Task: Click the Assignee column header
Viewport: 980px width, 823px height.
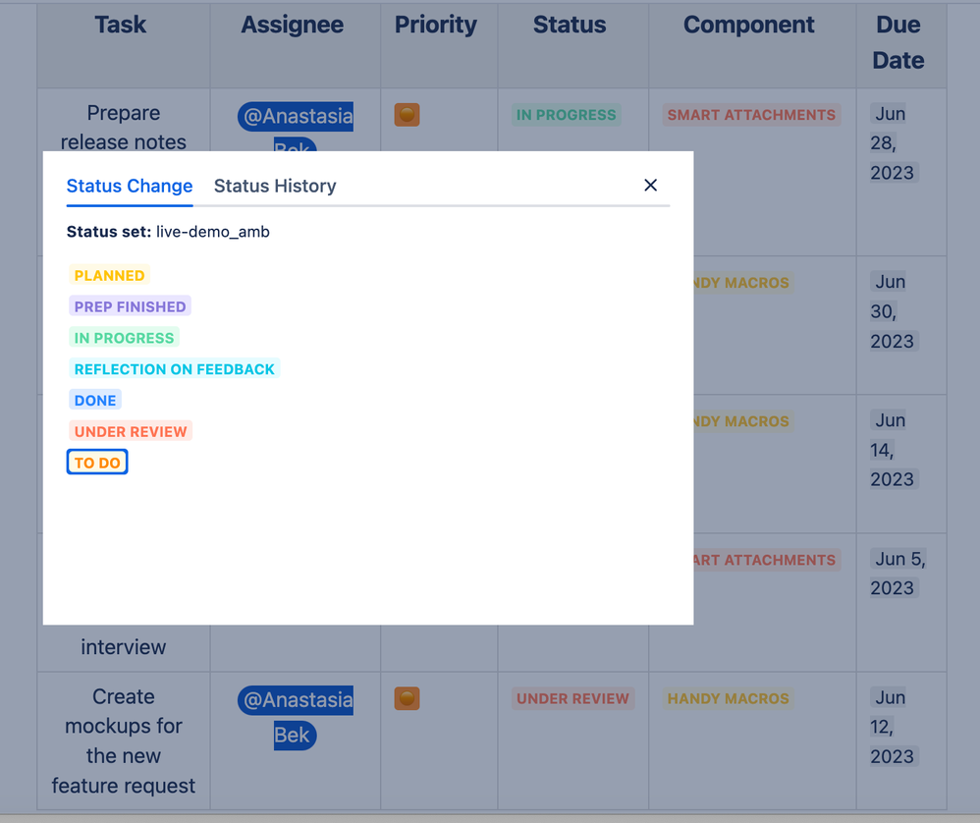Action: pos(293,25)
